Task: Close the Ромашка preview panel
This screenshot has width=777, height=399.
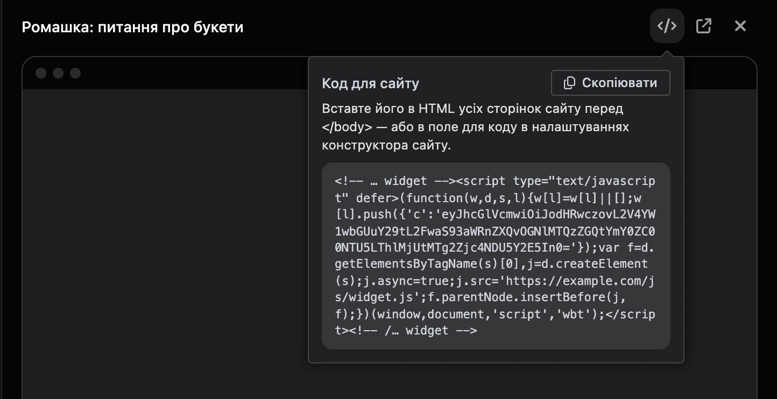Action: (x=740, y=26)
